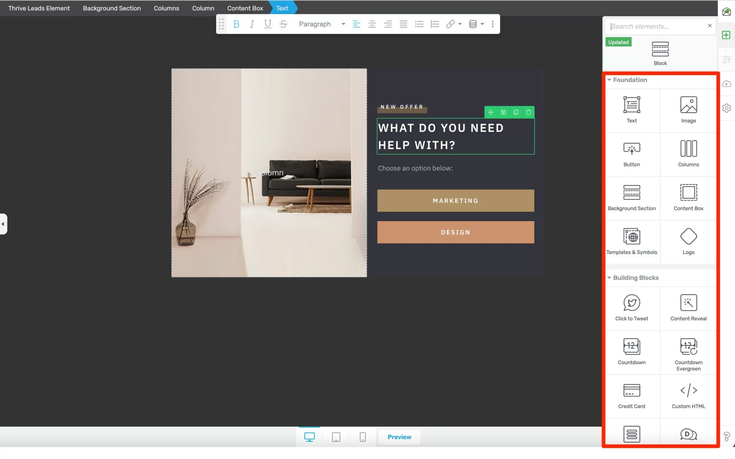Select the Countdown timer element
Viewport: 735px width, 459px height.
click(631, 352)
